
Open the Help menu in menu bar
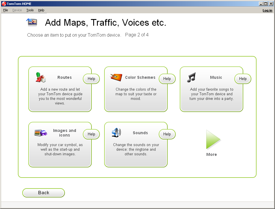41,10
